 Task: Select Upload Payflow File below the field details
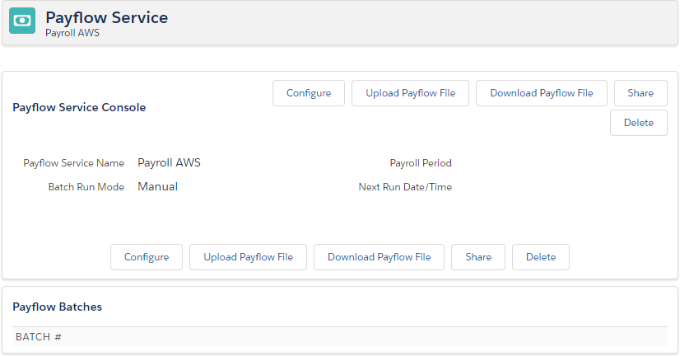(248, 257)
